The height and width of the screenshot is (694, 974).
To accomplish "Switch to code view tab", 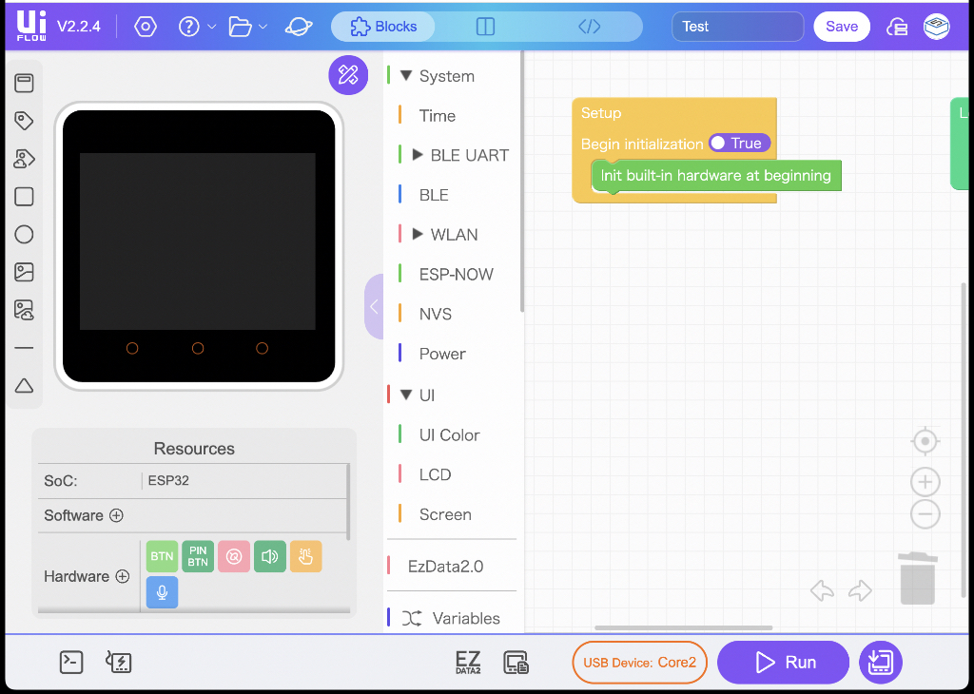I will (x=589, y=27).
